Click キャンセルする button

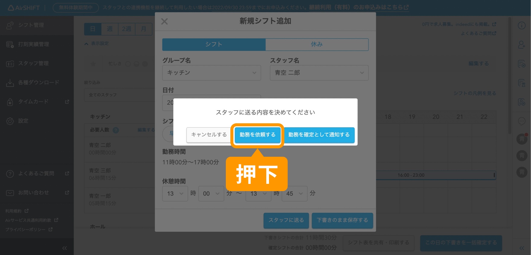[x=209, y=135]
